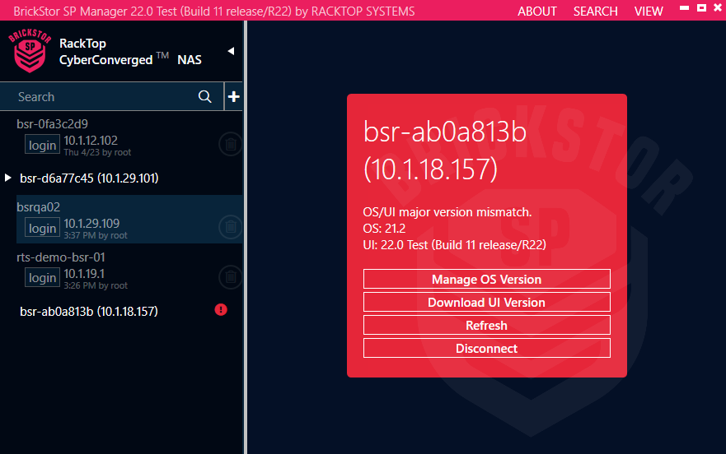Image resolution: width=726 pixels, height=454 pixels.
Task: Select bsr-ab0a813b (10.1.18.157) in list
Action: 89,311
